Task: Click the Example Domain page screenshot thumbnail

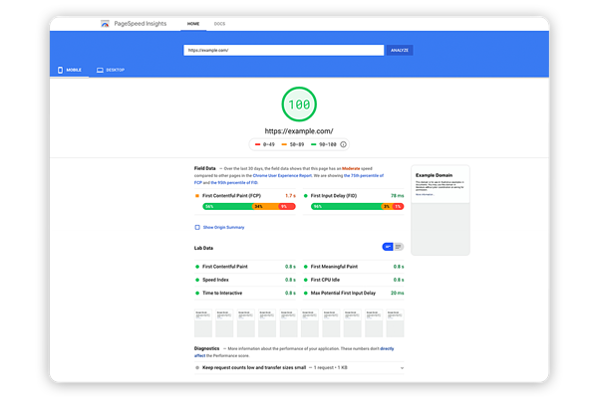Action: pos(441,210)
